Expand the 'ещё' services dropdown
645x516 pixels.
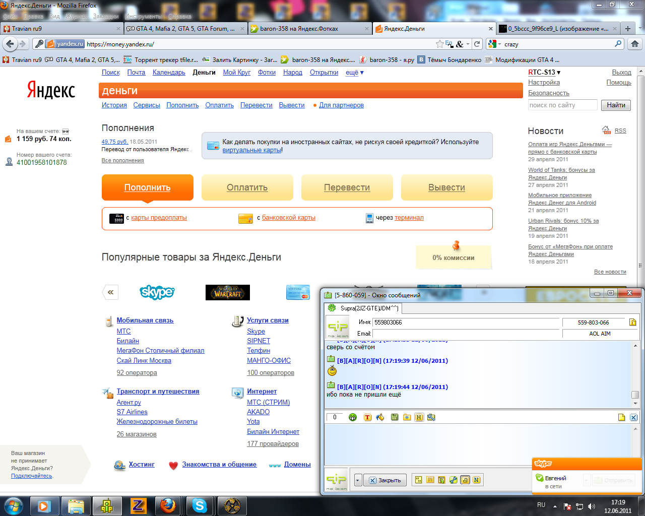coord(354,73)
